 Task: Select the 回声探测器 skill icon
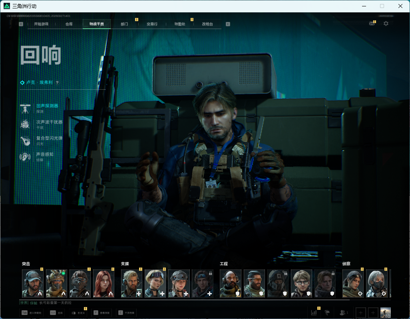(x=25, y=108)
